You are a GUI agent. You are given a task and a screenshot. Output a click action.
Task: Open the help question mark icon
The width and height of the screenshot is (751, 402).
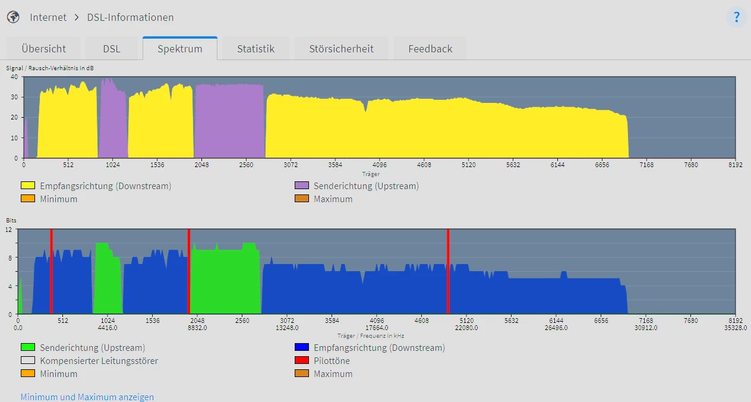coord(736,17)
